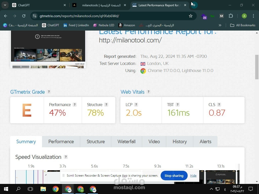Go back to the previous page
The image size is (259, 194).
(6, 16)
